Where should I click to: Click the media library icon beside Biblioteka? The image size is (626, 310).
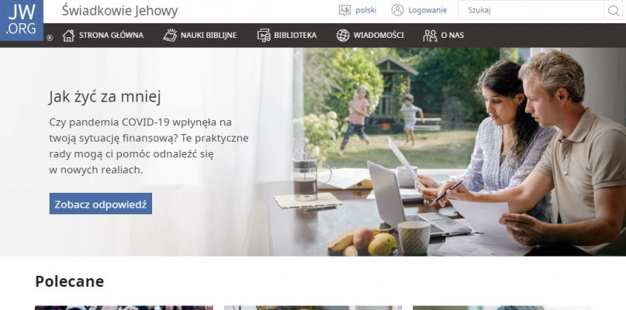click(264, 36)
